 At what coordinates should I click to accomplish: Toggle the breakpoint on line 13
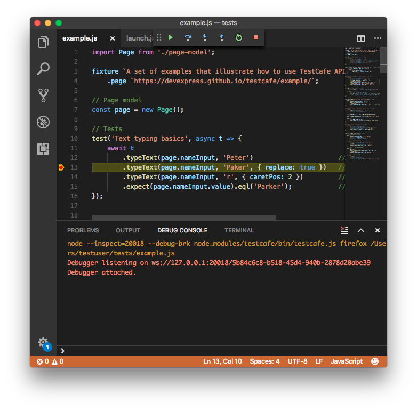click(61, 167)
